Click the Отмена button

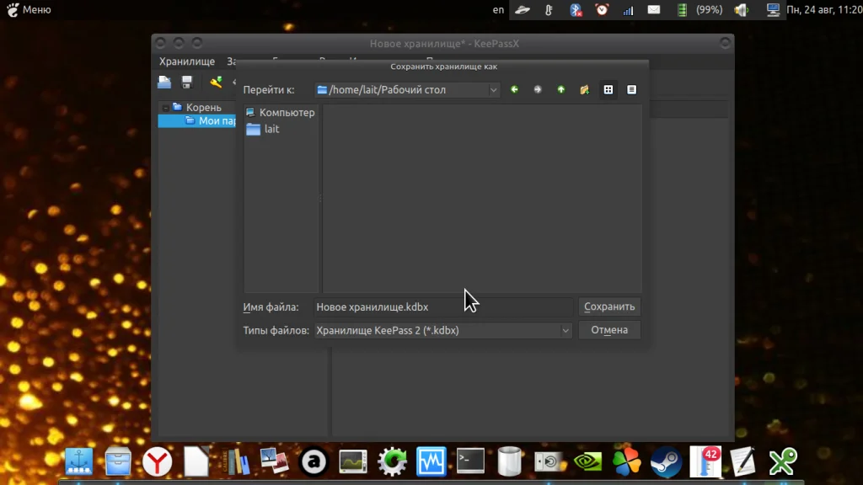tap(609, 330)
